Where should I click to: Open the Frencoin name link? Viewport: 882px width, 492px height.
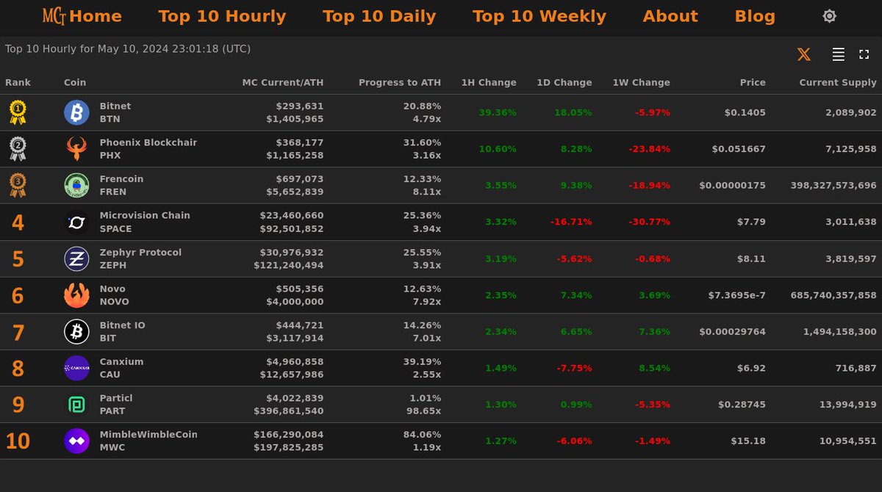[x=121, y=178]
